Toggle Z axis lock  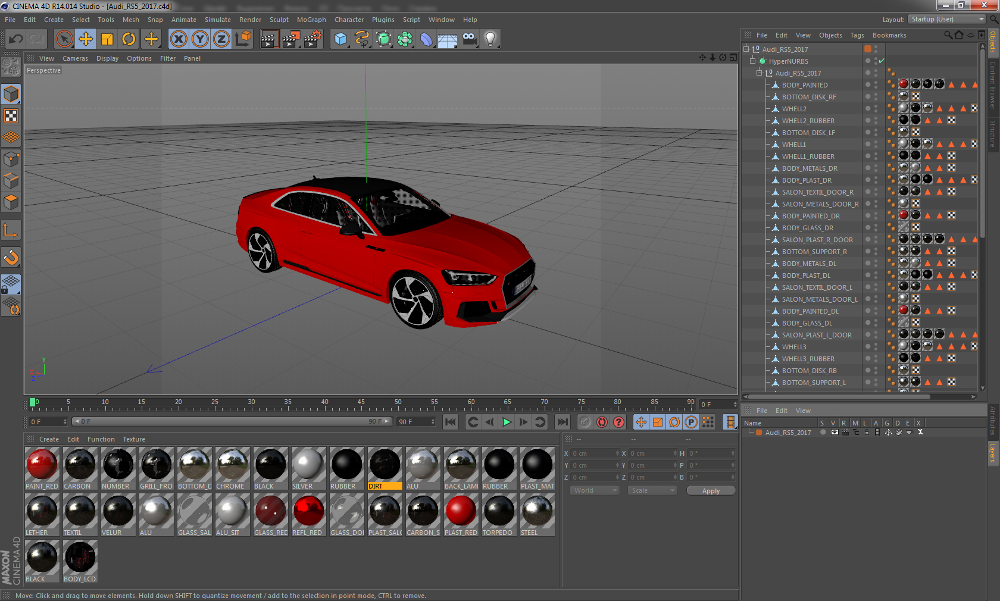pos(221,39)
